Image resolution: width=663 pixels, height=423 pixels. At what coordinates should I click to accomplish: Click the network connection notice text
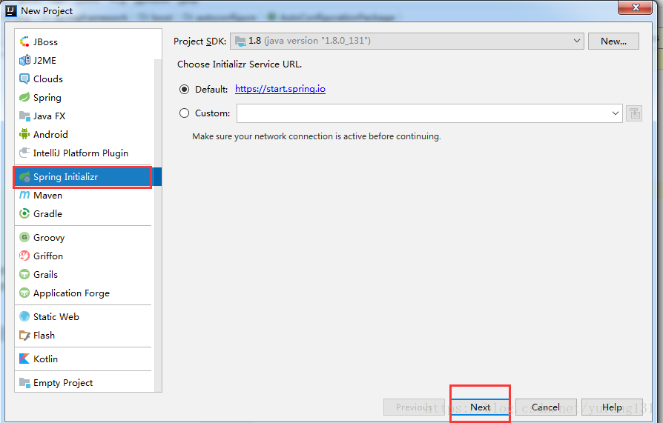coord(316,136)
